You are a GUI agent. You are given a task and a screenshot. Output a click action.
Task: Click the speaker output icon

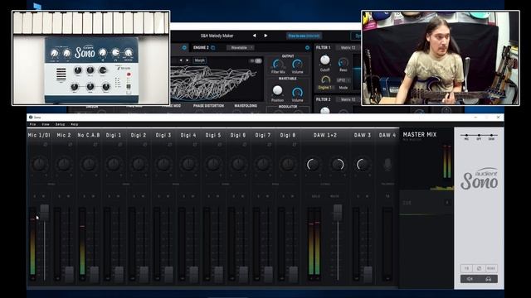pos(470,279)
